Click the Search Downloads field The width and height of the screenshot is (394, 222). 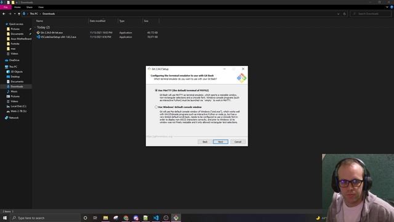pyautogui.click(x=371, y=14)
